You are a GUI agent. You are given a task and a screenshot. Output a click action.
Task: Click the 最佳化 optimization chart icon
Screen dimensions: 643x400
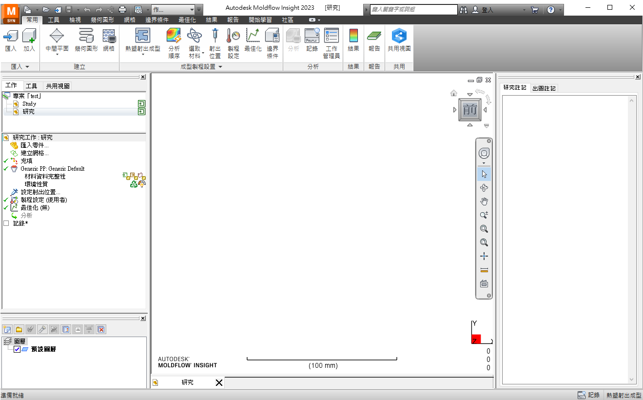253,39
